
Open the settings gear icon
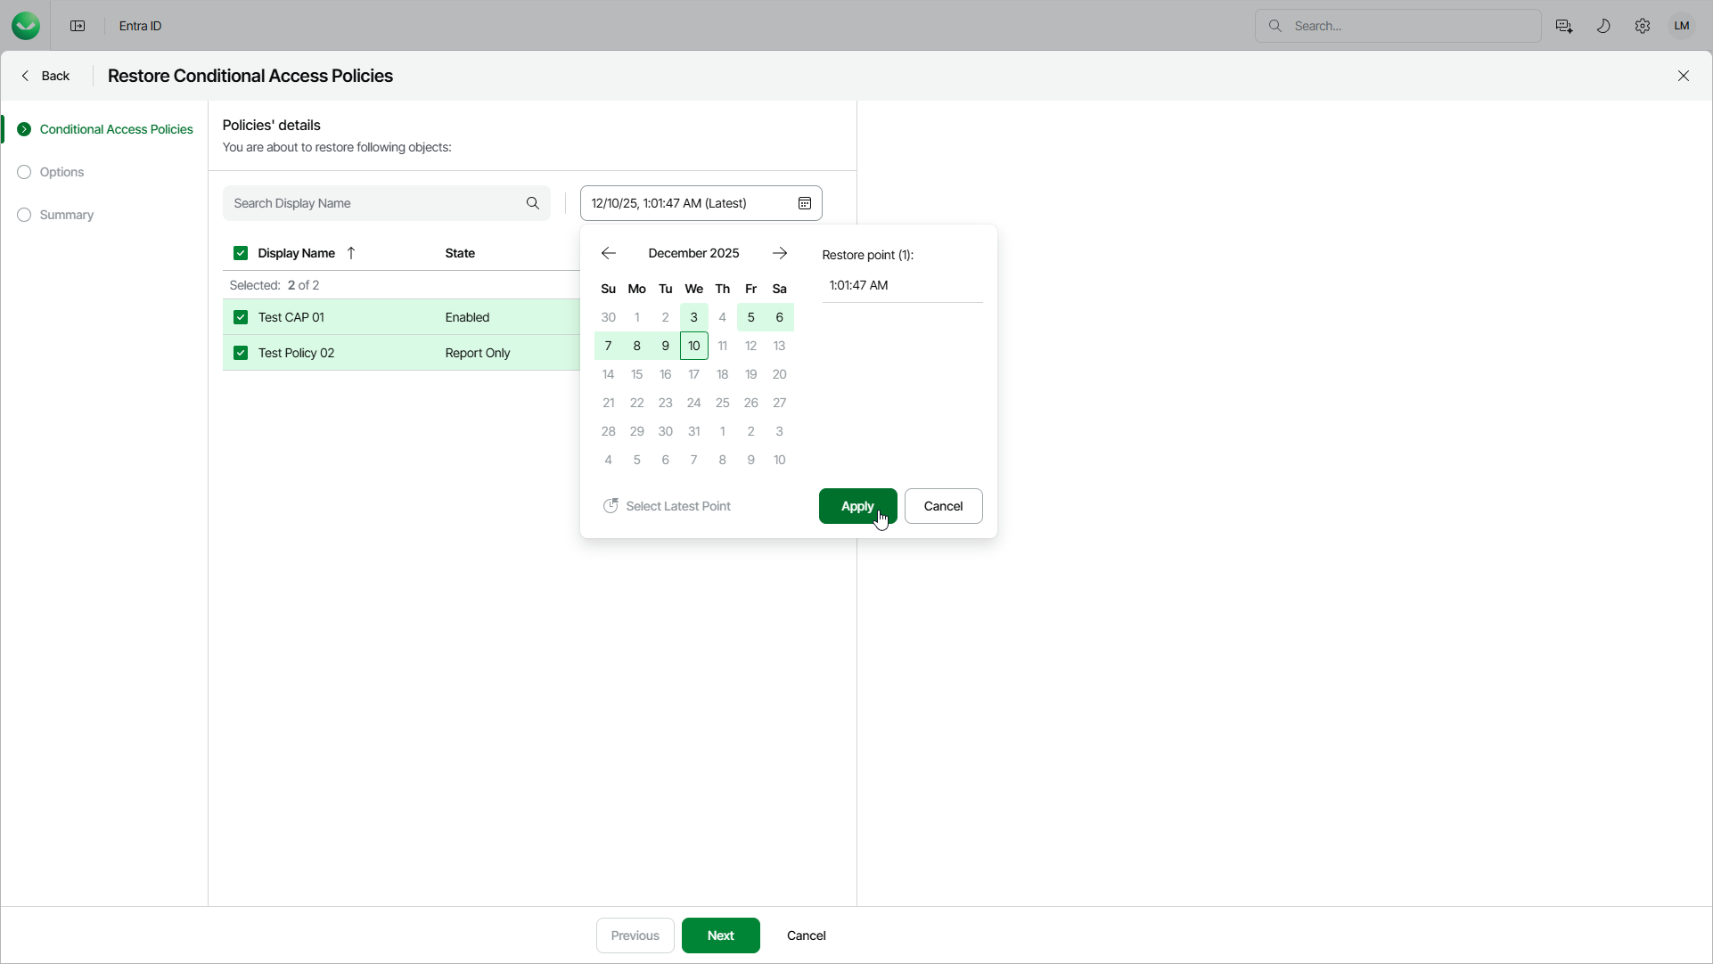coord(1643,26)
